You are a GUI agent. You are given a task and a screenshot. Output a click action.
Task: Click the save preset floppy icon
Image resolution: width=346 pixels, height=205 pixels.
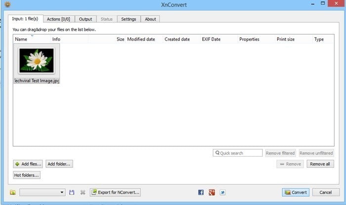click(72, 192)
